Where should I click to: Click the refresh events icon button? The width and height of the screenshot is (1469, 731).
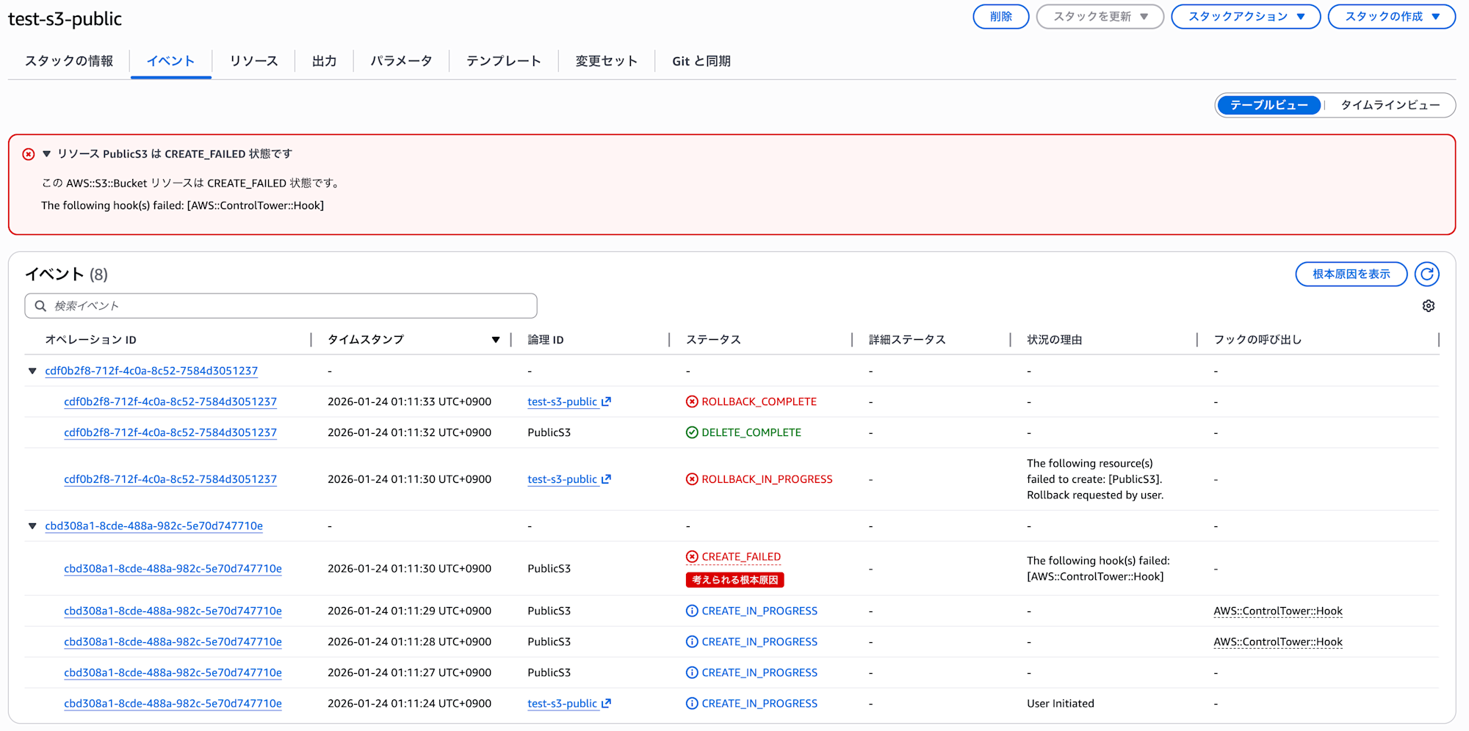(x=1426, y=274)
